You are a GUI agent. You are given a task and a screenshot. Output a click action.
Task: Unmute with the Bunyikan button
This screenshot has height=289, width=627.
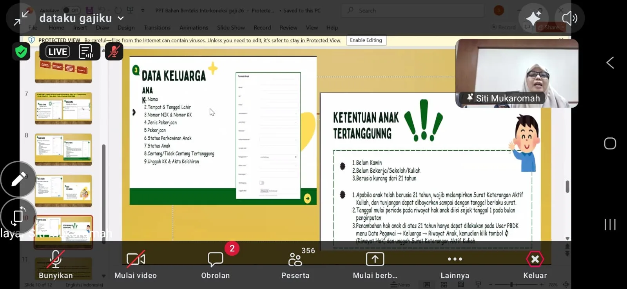tap(56, 265)
